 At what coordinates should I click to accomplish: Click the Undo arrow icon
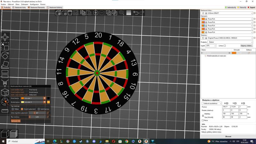point(136,13)
